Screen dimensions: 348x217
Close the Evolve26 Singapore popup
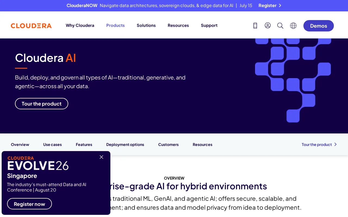(101, 157)
